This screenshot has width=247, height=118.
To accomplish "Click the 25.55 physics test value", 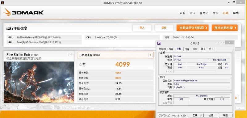I will (x=118, y=94).
